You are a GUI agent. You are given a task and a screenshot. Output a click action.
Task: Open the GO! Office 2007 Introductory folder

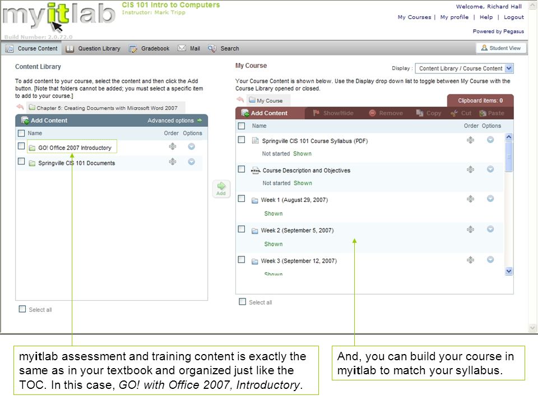click(x=75, y=148)
